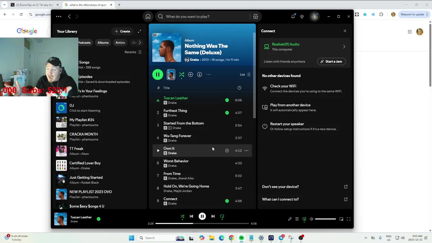Screen dimensions: 432x243
Task: Open more options for Own It track
Action: point(246,151)
